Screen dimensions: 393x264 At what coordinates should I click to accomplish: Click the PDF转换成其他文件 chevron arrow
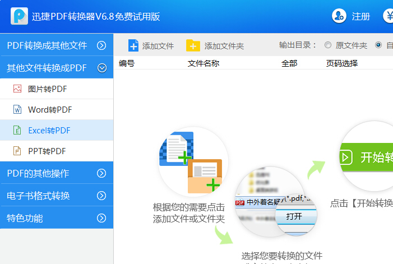[x=101, y=45]
